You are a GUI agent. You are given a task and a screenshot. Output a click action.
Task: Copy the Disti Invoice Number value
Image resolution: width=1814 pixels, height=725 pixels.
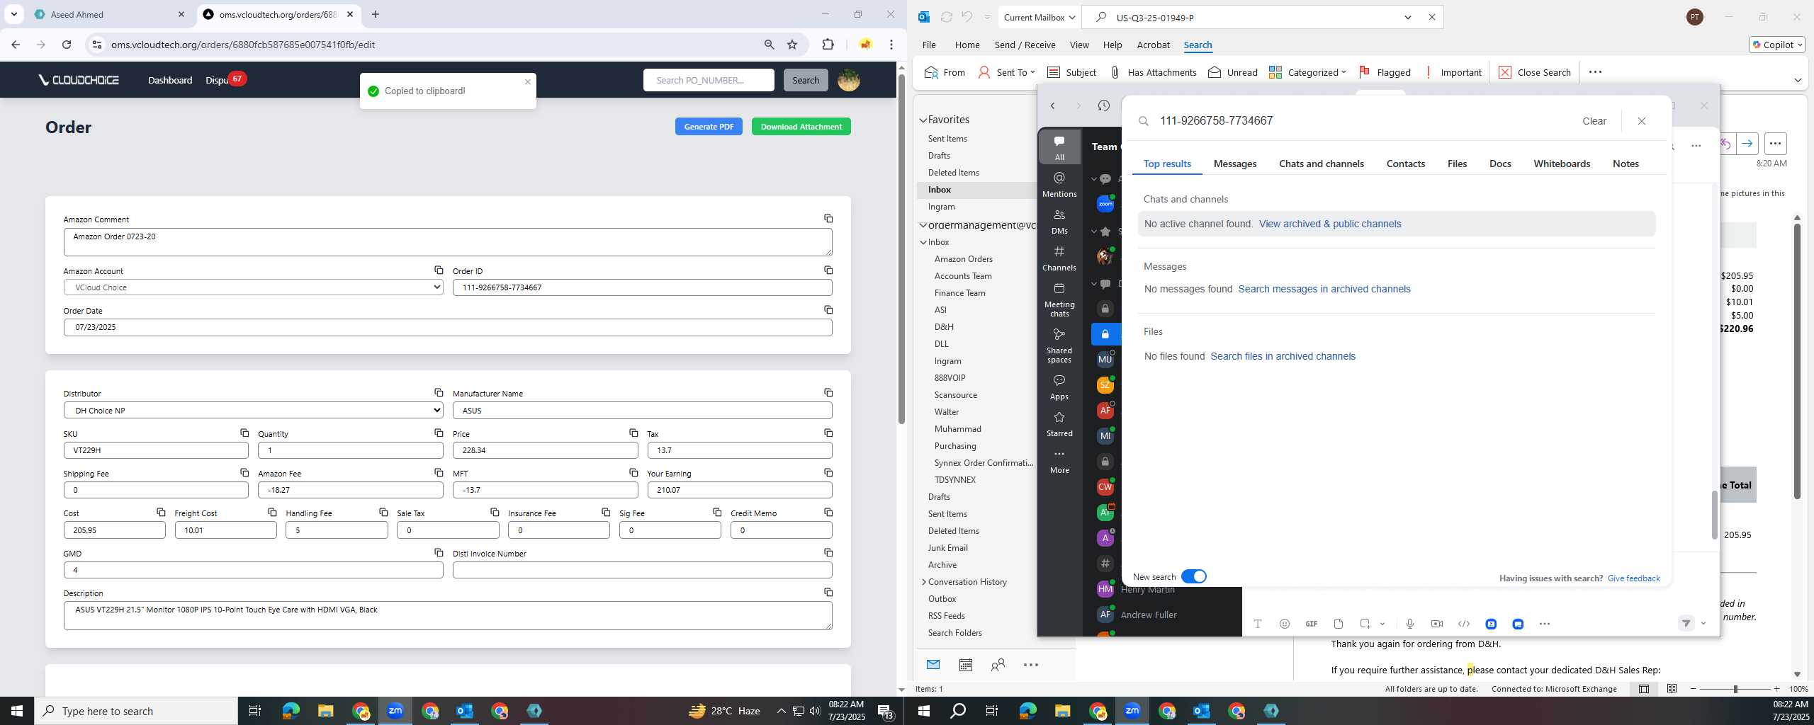tap(828, 553)
